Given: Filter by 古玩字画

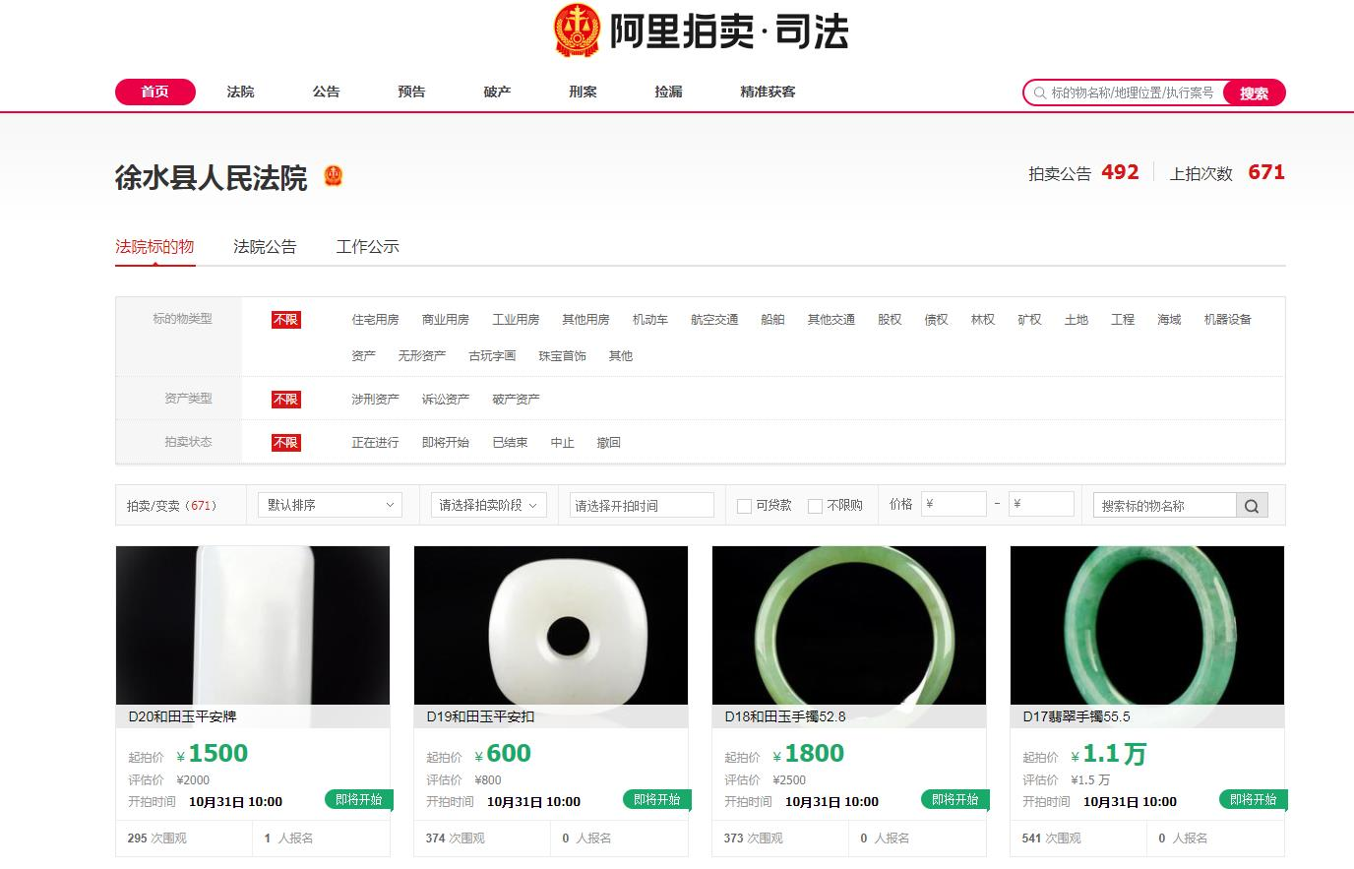Looking at the screenshot, I should (492, 356).
